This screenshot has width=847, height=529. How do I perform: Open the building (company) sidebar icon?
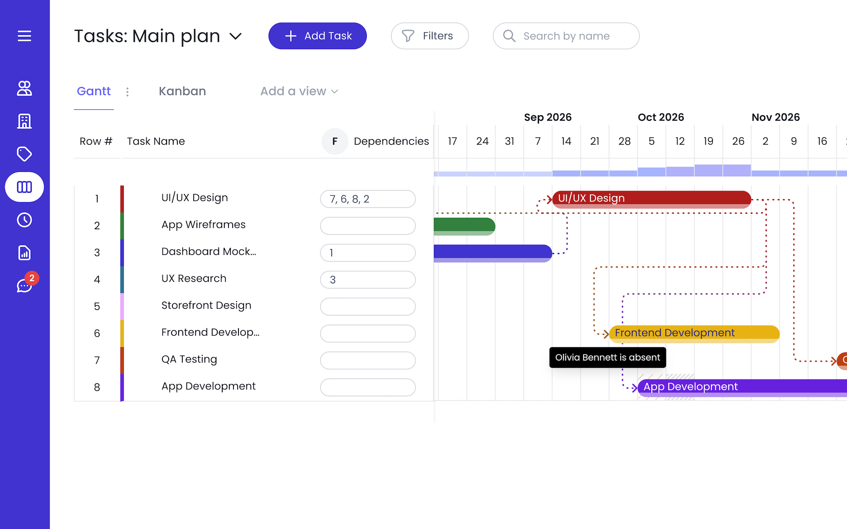(x=25, y=121)
